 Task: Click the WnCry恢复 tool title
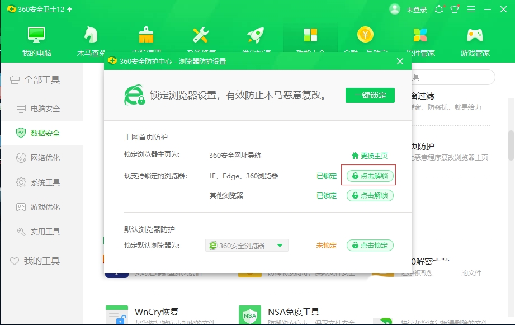[x=157, y=312]
